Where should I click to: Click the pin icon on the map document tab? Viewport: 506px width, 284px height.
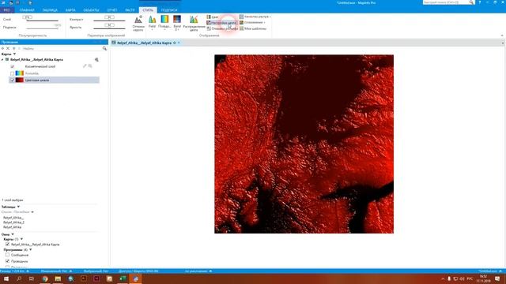coord(175,43)
